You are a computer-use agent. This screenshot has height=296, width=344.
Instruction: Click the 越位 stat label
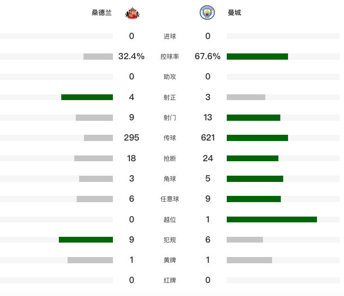click(170, 219)
